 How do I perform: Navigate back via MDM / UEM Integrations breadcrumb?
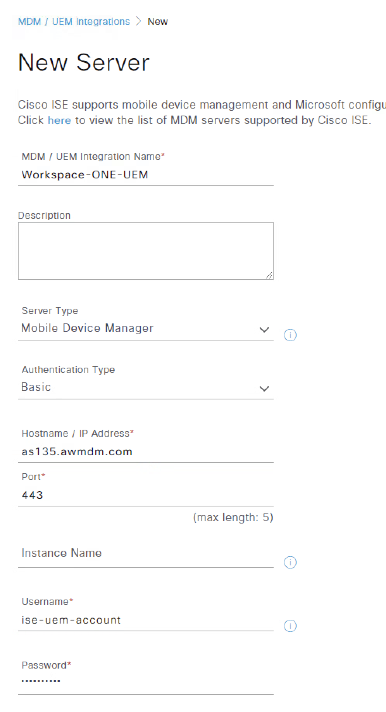[x=74, y=21]
